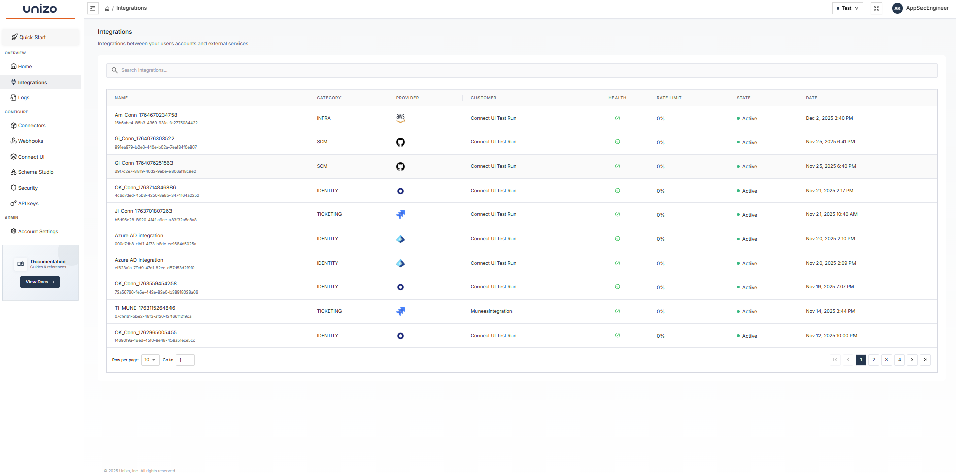Click Jira icon for Ji_Conn_1763701807263

point(401,215)
